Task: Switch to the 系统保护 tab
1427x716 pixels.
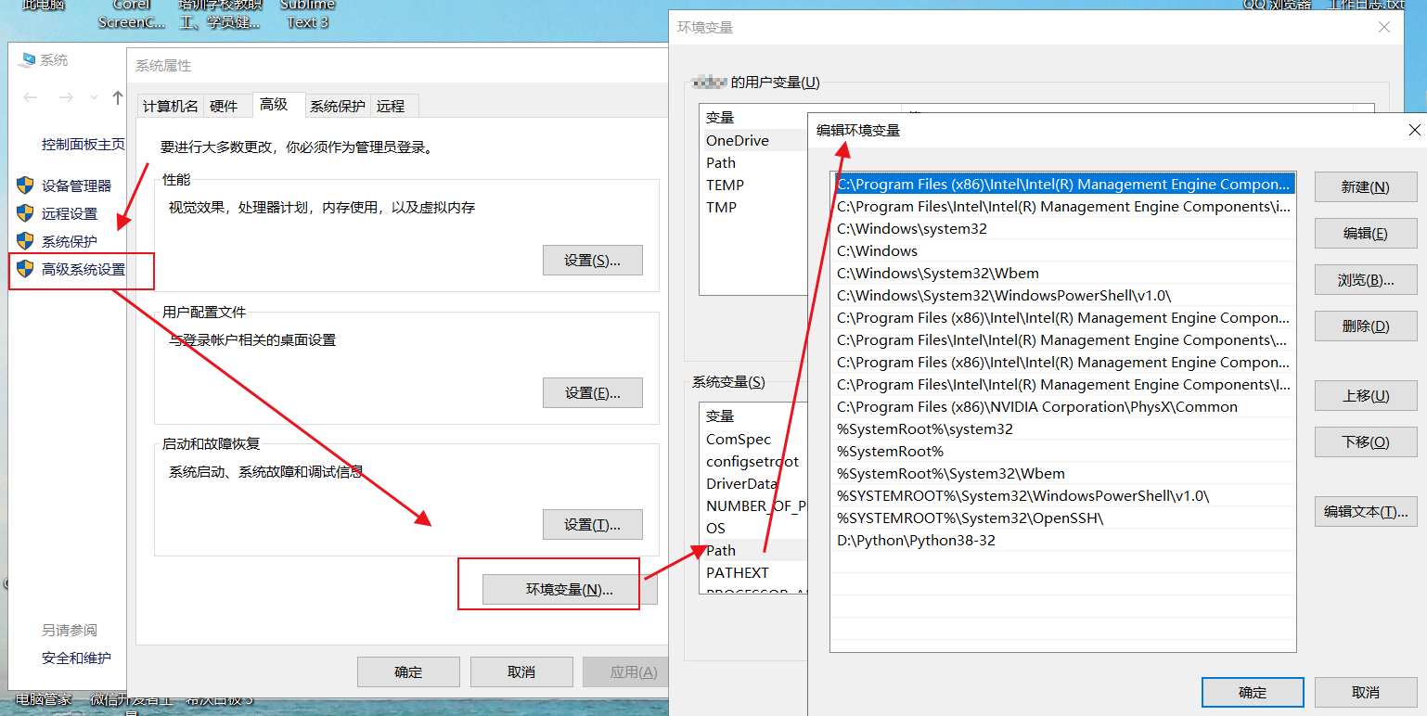Action: [338, 106]
